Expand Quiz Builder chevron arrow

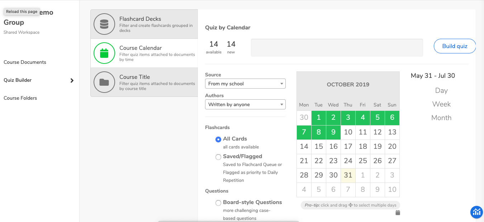(72, 80)
